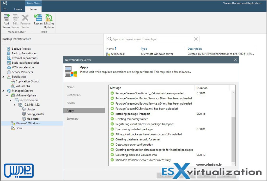Sort the list by Type column
Viewport: 267px width, 181px height.
coord(144,49)
